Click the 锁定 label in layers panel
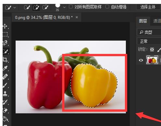This screenshot has height=126, width=161. click(x=143, y=49)
